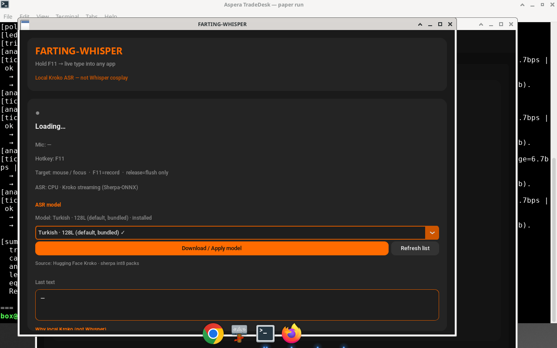
Task: Click 'ASR: CPU · Kroko streaming (Sherpa-ONNX)' text
Action: click(87, 187)
